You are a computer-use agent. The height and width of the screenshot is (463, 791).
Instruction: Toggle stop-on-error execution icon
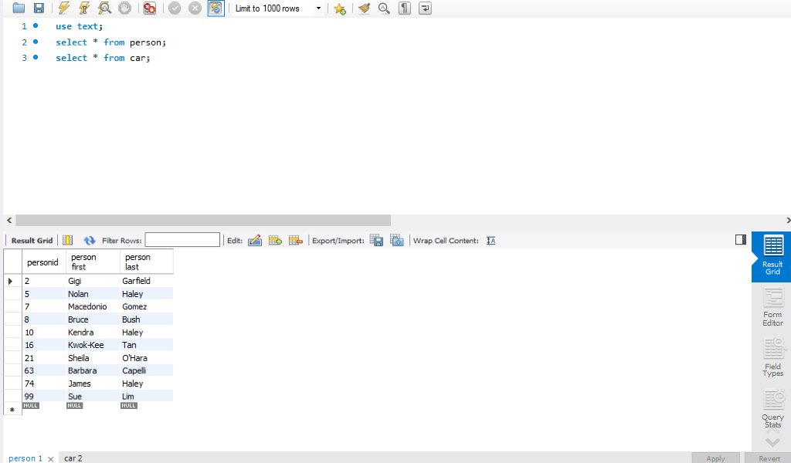coord(149,8)
